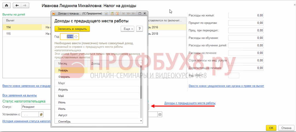Select the 'Май' row
Image resolution: width=296 pixels, height=132 pixels.
[x=97, y=96]
